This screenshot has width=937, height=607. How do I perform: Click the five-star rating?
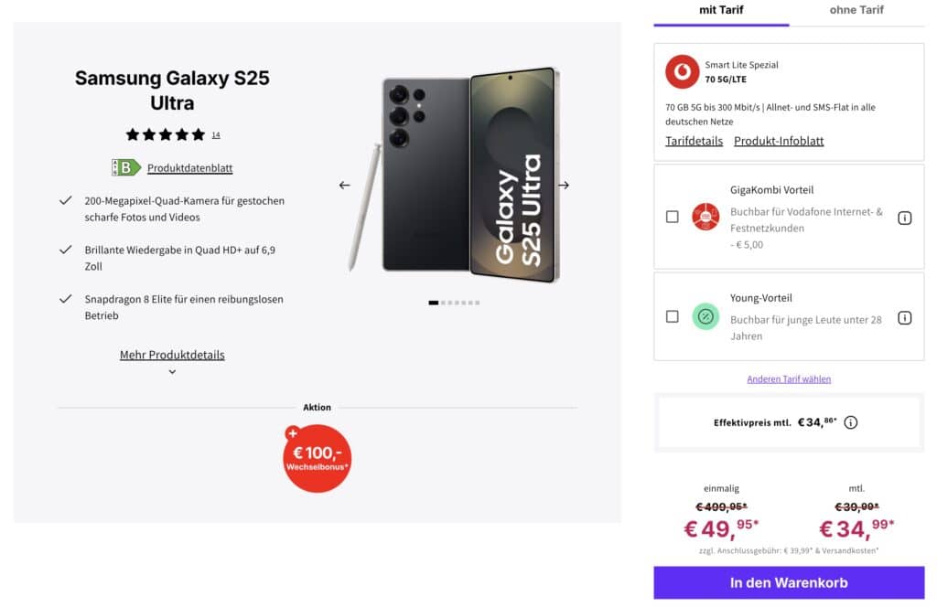tap(166, 135)
